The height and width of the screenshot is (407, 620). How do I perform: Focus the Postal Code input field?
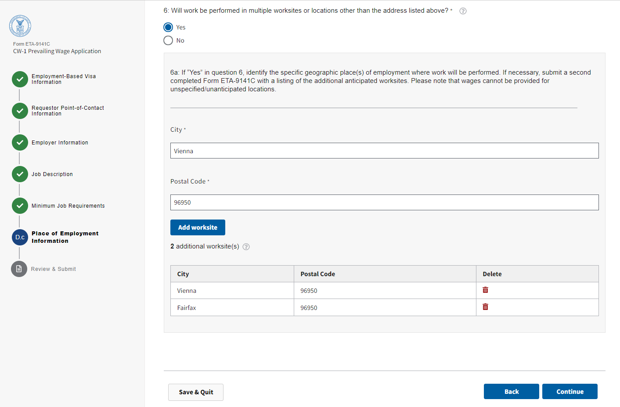tap(384, 202)
